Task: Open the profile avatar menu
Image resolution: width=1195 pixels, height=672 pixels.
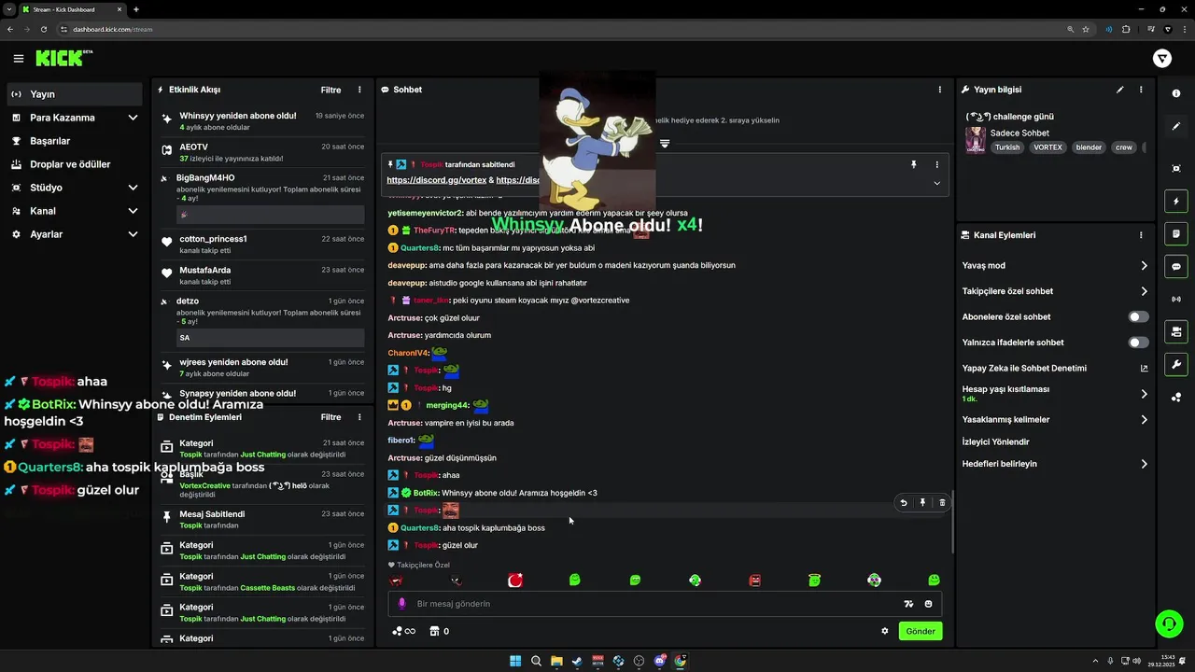Action: [x=1162, y=59]
